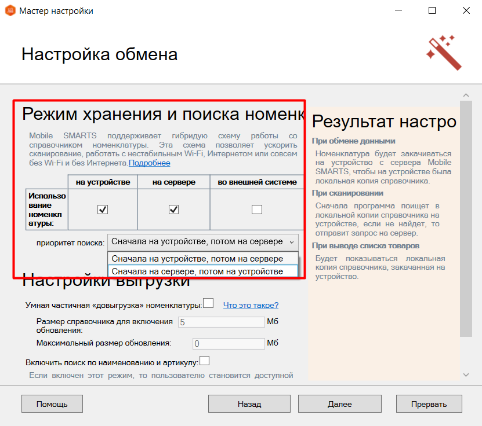The width and height of the screenshot is (482, 426).
Task: Select 'Сначала на устройстве, потом на сервере' option
Action: coord(203,259)
